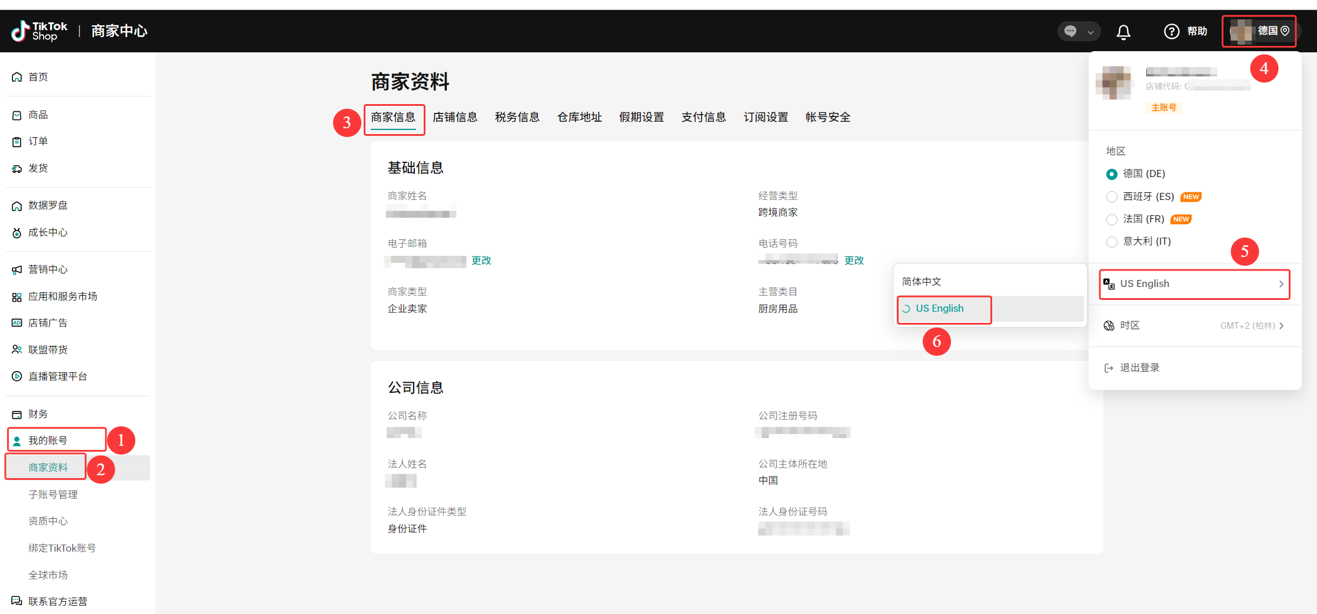Open 营销中心 megaphone icon in sidebar
The image size is (1317, 614).
[17, 270]
